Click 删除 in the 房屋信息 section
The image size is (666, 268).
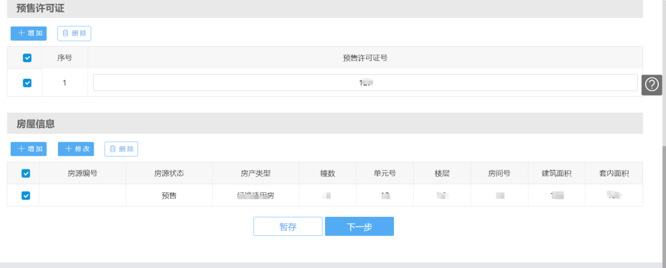tap(121, 148)
